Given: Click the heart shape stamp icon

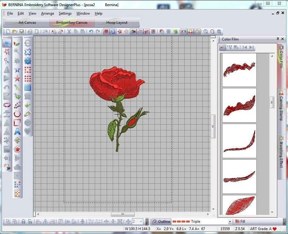Looking at the screenshot, I should (x=27, y=132).
